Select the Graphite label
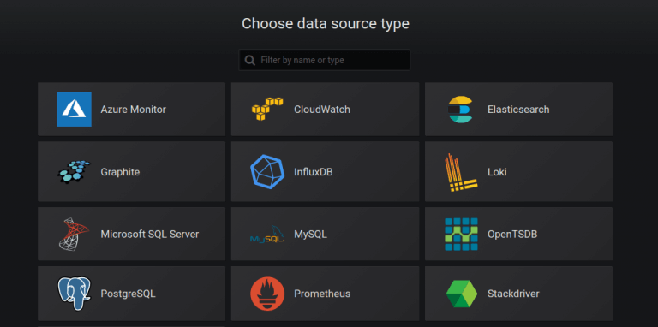Screen dimensions: 658x327 (120, 172)
